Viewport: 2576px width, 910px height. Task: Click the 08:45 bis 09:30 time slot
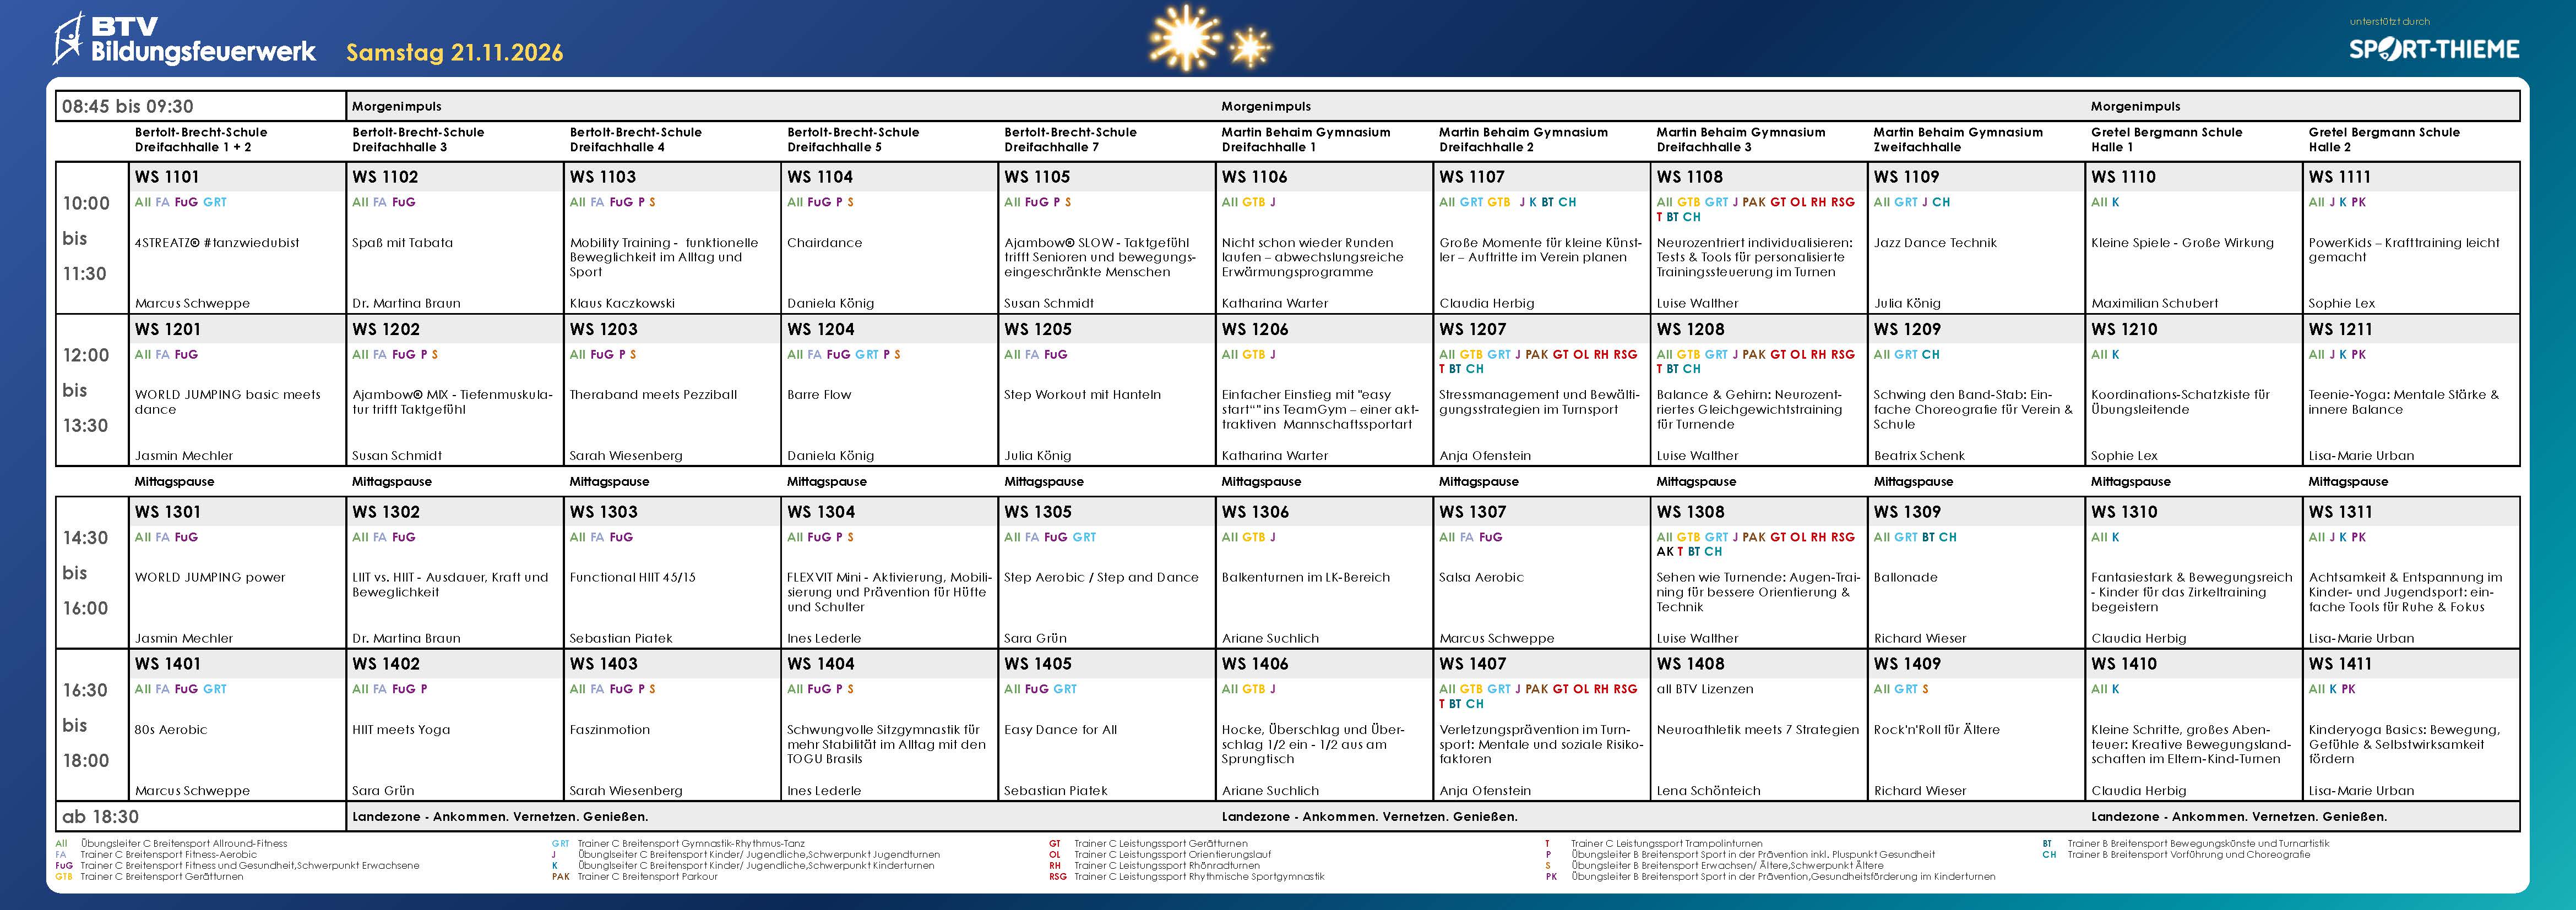pyautogui.click(x=127, y=107)
